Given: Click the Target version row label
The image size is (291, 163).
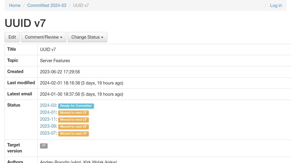Looking at the screenshot, I should click(x=15, y=148).
